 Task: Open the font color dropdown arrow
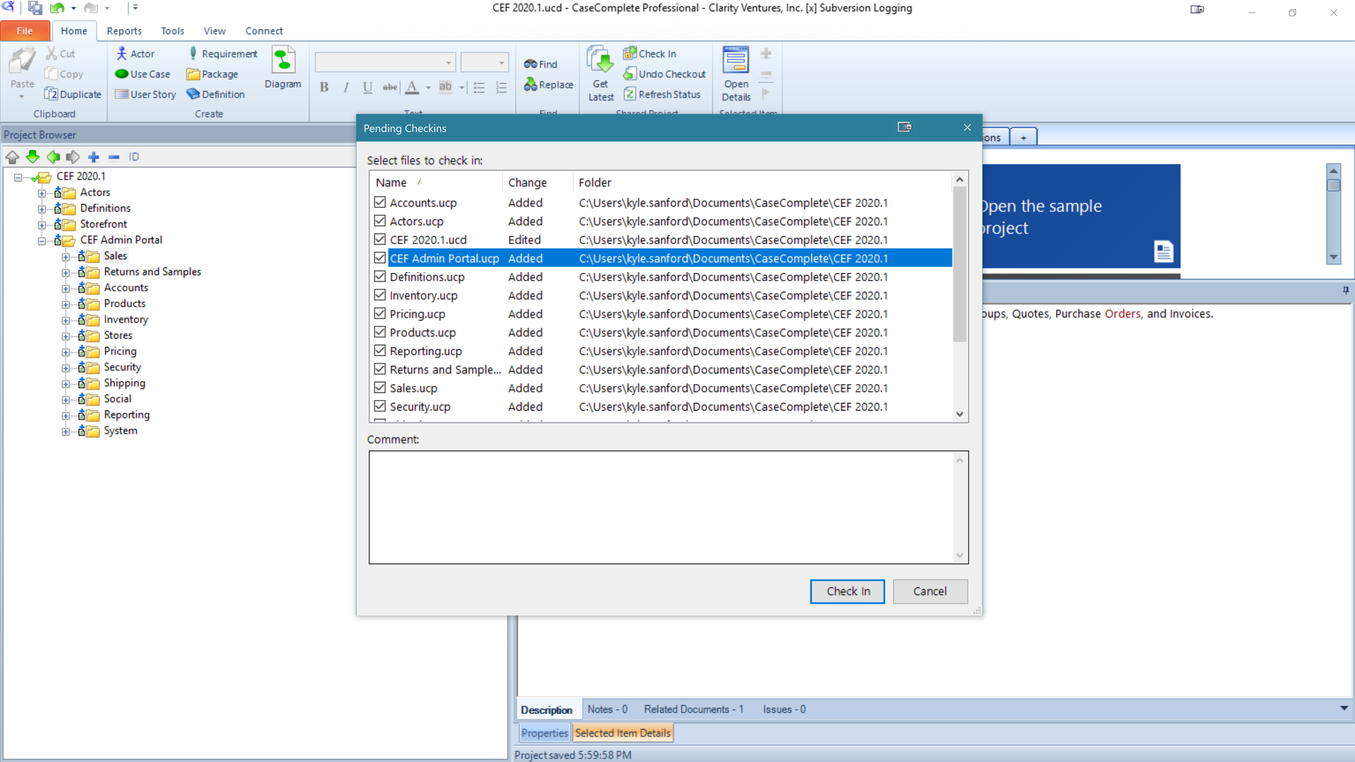428,87
